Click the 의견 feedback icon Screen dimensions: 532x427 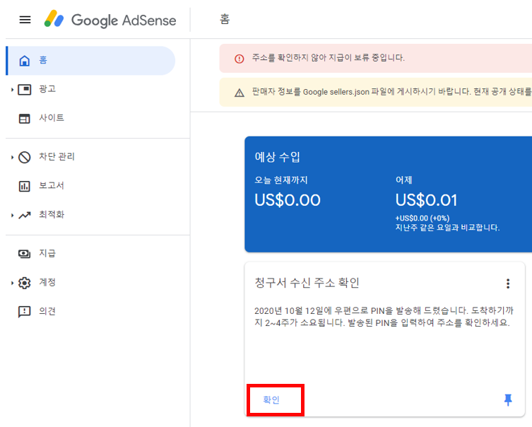tap(25, 312)
